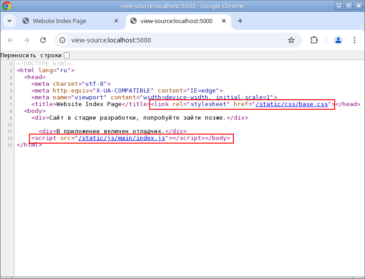
Task: Minimize the Chrome window
Action: click(x=339, y=6)
